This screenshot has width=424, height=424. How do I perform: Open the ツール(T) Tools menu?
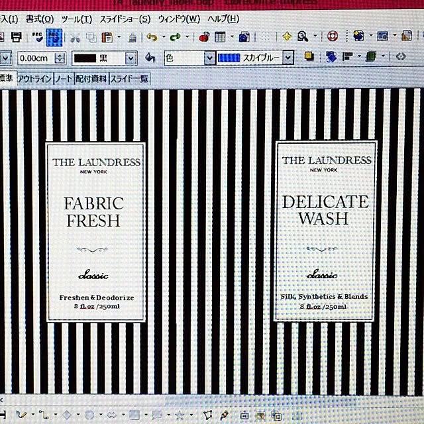pos(77,19)
